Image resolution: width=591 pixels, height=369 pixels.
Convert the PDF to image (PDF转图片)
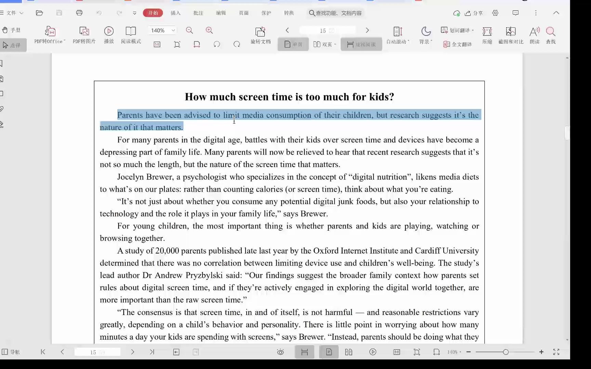(x=84, y=35)
